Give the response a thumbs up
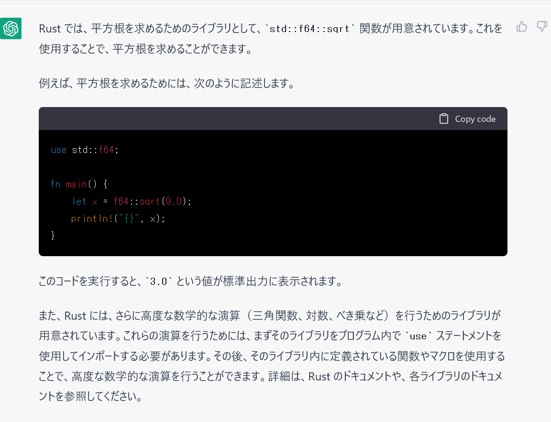Viewport: 551px width, 422px height. (521, 26)
